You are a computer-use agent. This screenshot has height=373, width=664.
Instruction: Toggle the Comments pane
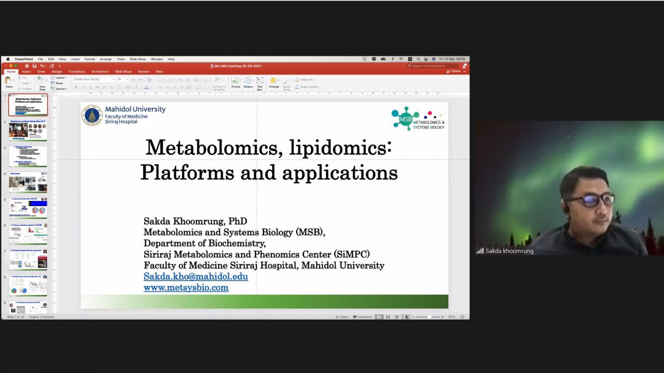coord(363,317)
